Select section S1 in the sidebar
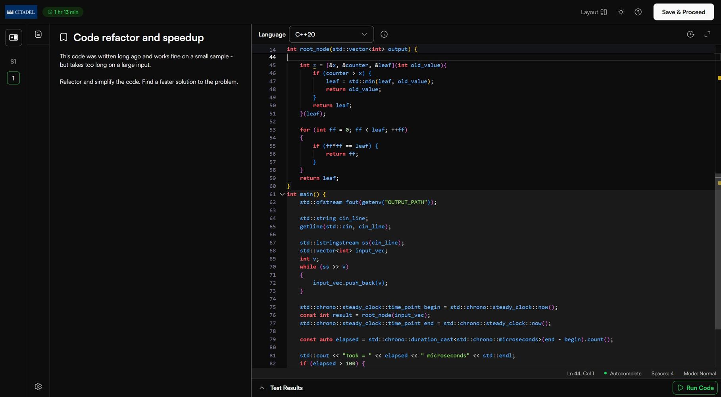The width and height of the screenshot is (721, 397). click(13, 62)
